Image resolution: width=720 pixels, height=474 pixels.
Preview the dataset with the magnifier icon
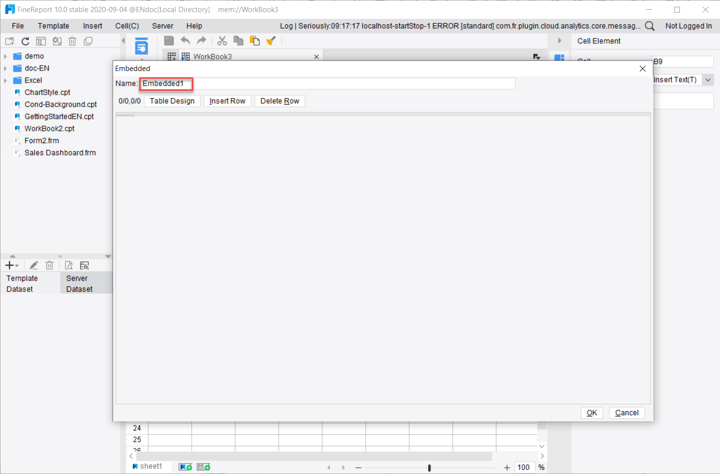(69, 265)
